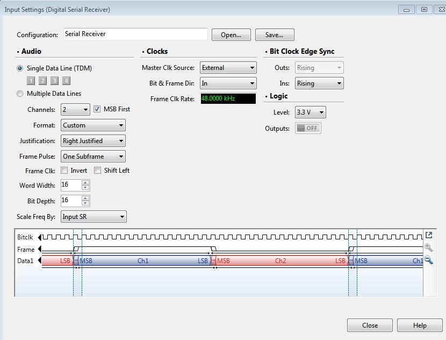
Task: Increase the Word Width value
Action: click(85, 182)
